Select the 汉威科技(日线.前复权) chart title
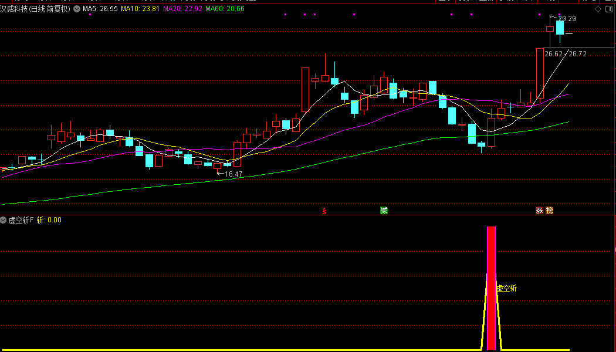The width and height of the screenshot is (616, 352). (35, 9)
